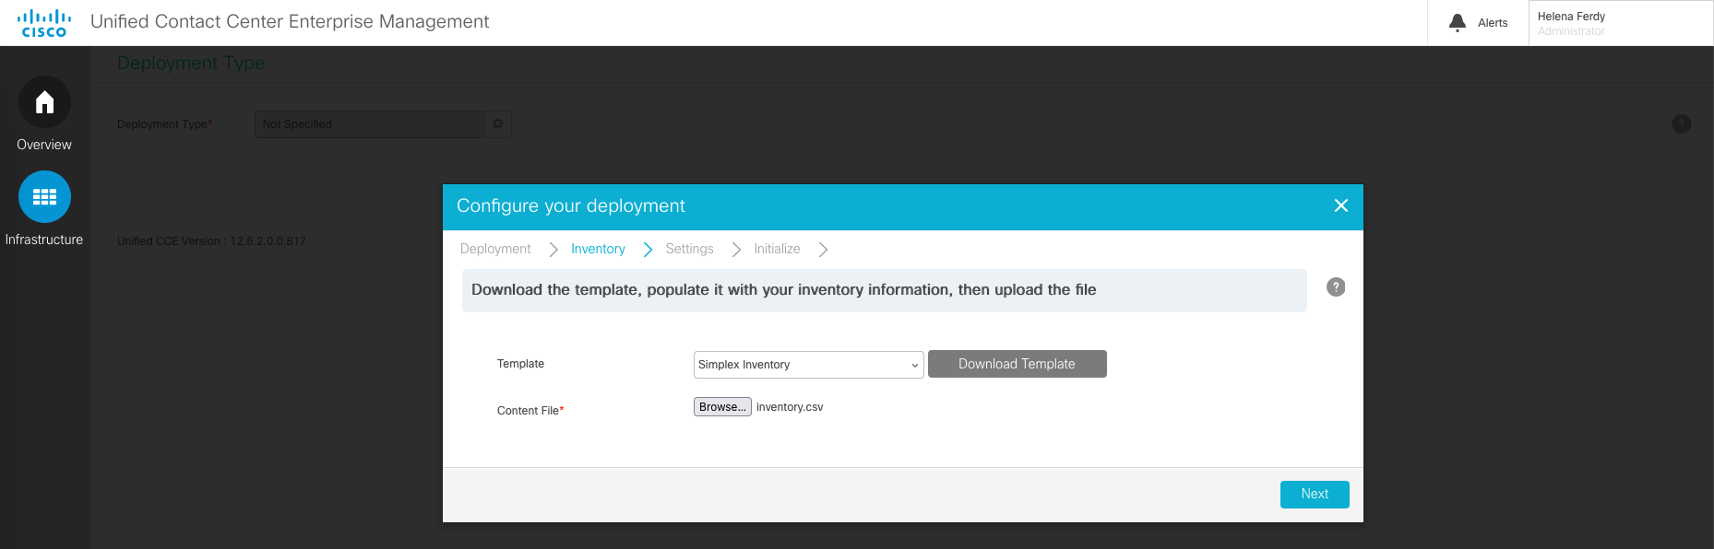This screenshot has width=1714, height=549.
Task: Open the Helena Ferdy user menu
Action: (1619, 23)
